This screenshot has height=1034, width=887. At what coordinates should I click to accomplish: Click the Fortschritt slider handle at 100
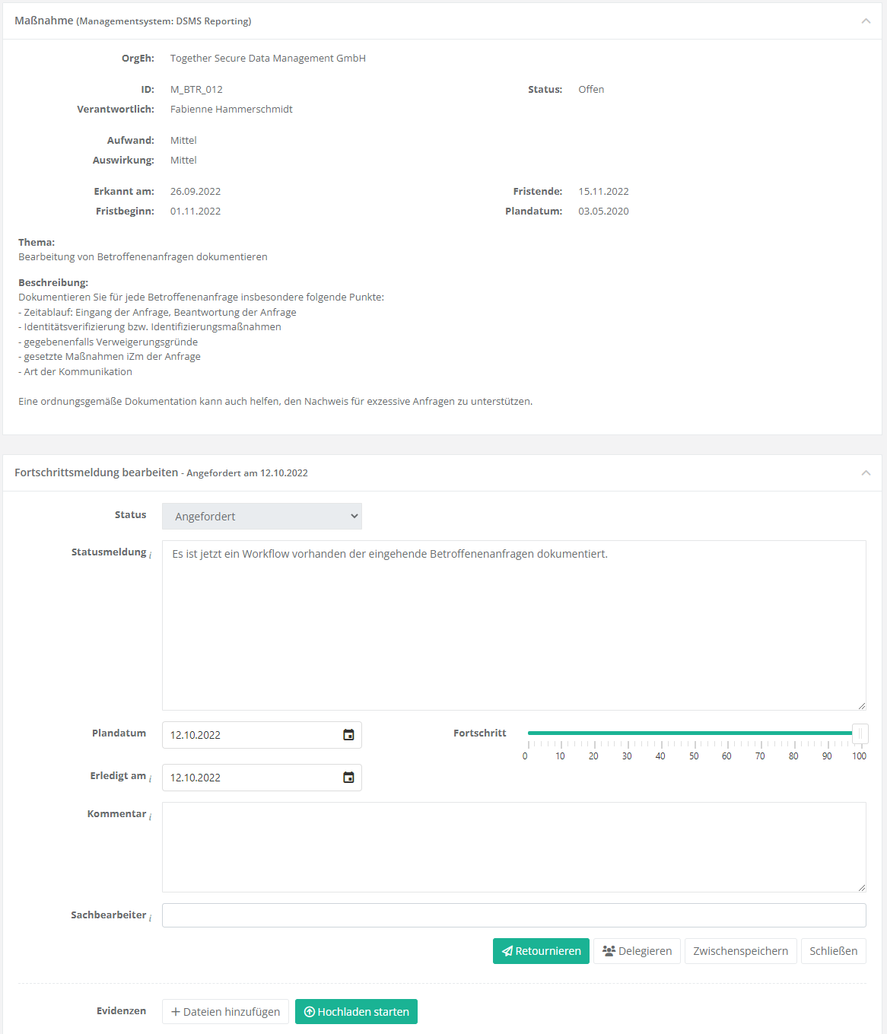coord(860,733)
